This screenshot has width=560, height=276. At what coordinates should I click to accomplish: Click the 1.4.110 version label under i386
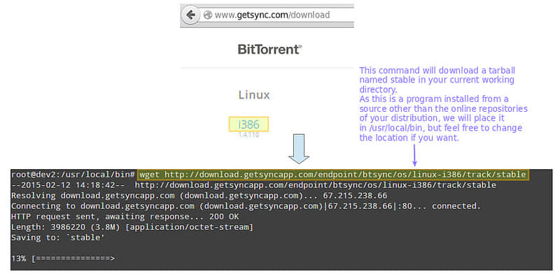click(x=248, y=135)
